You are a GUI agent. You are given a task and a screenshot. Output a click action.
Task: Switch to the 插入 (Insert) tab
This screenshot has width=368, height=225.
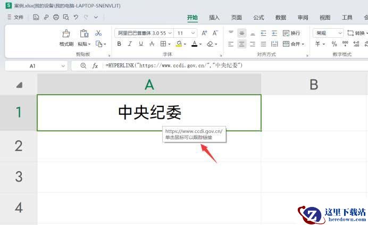(214, 18)
